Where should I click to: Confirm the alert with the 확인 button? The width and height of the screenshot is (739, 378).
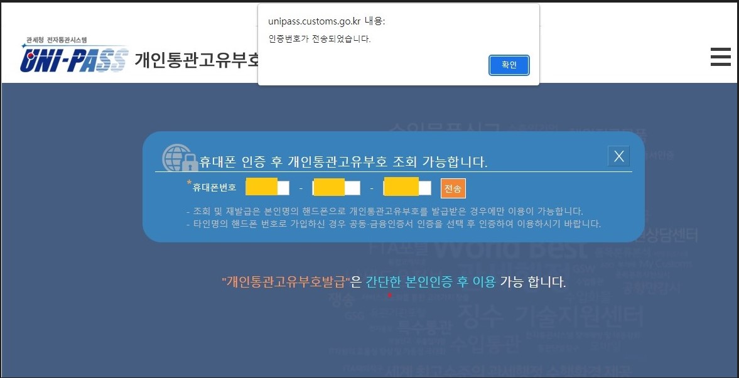coord(509,65)
